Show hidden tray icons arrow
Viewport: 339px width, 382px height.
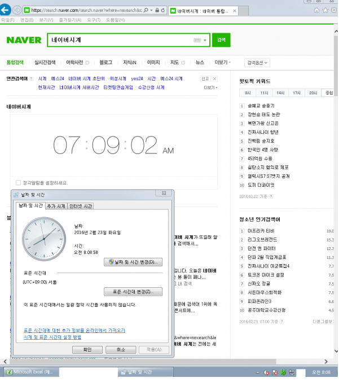(x=258, y=372)
